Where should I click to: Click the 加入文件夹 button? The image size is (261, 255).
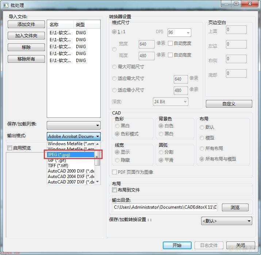click(x=26, y=36)
